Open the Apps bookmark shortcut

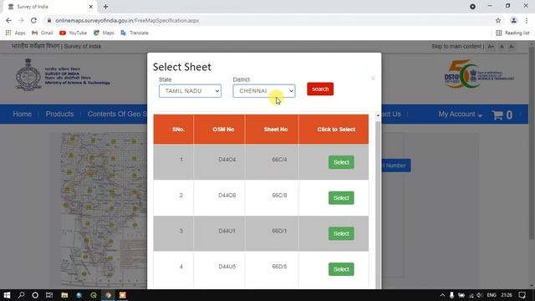click(x=15, y=33)
